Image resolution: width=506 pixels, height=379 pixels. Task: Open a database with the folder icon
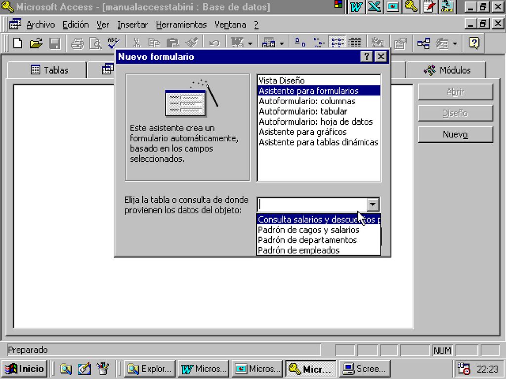[36, 43]
